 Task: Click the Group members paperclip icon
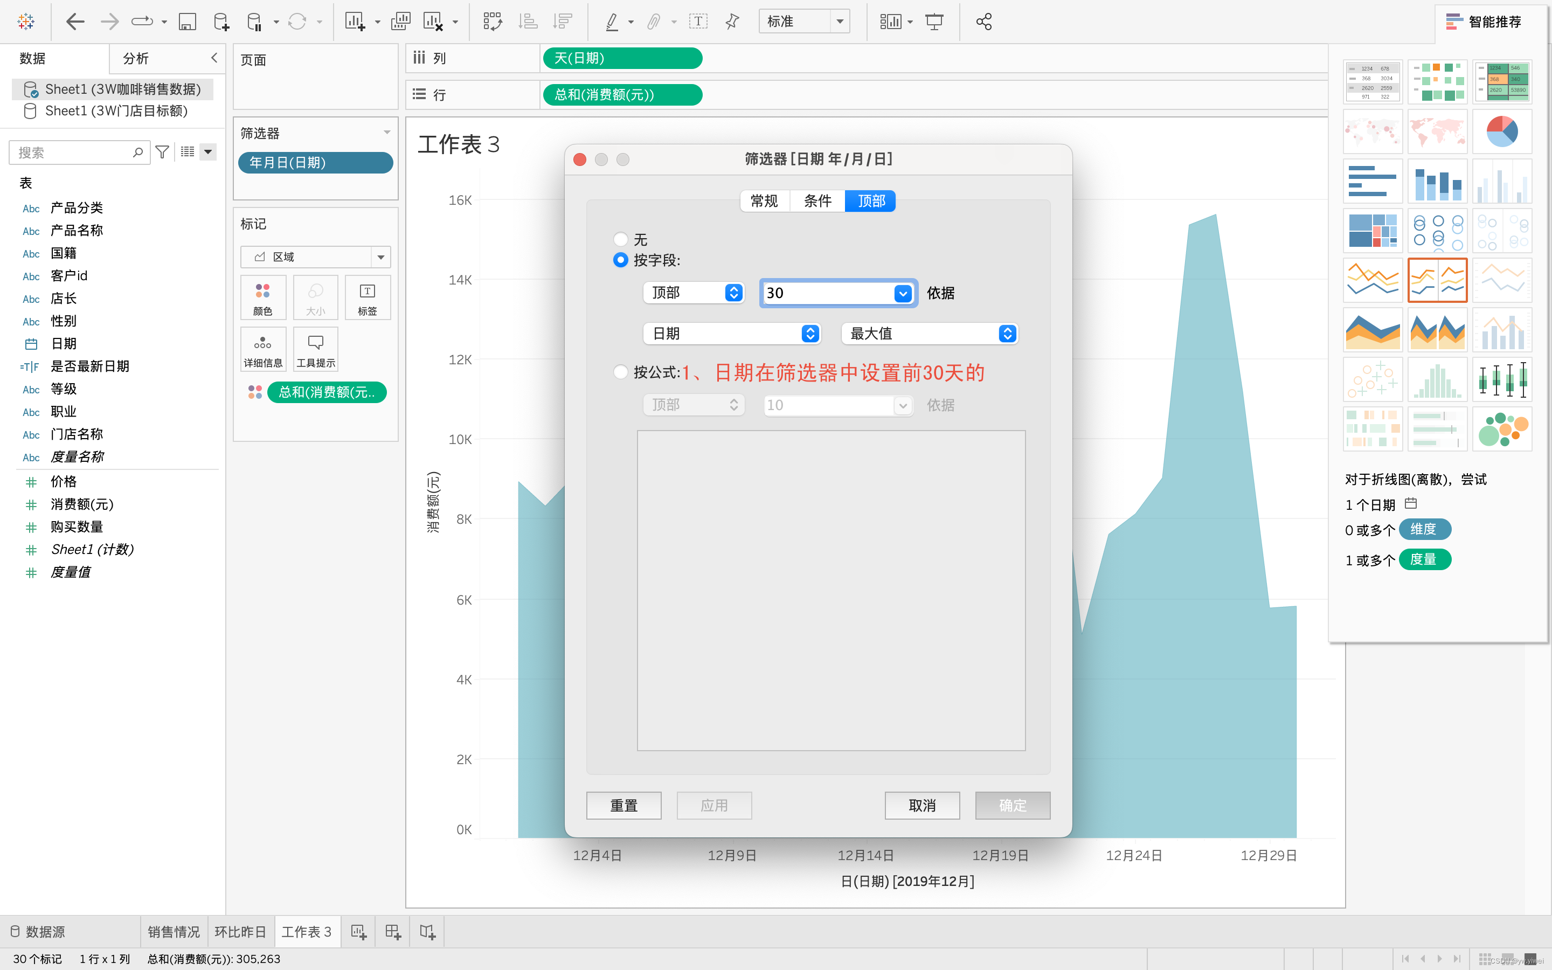(x=653, y=22)
